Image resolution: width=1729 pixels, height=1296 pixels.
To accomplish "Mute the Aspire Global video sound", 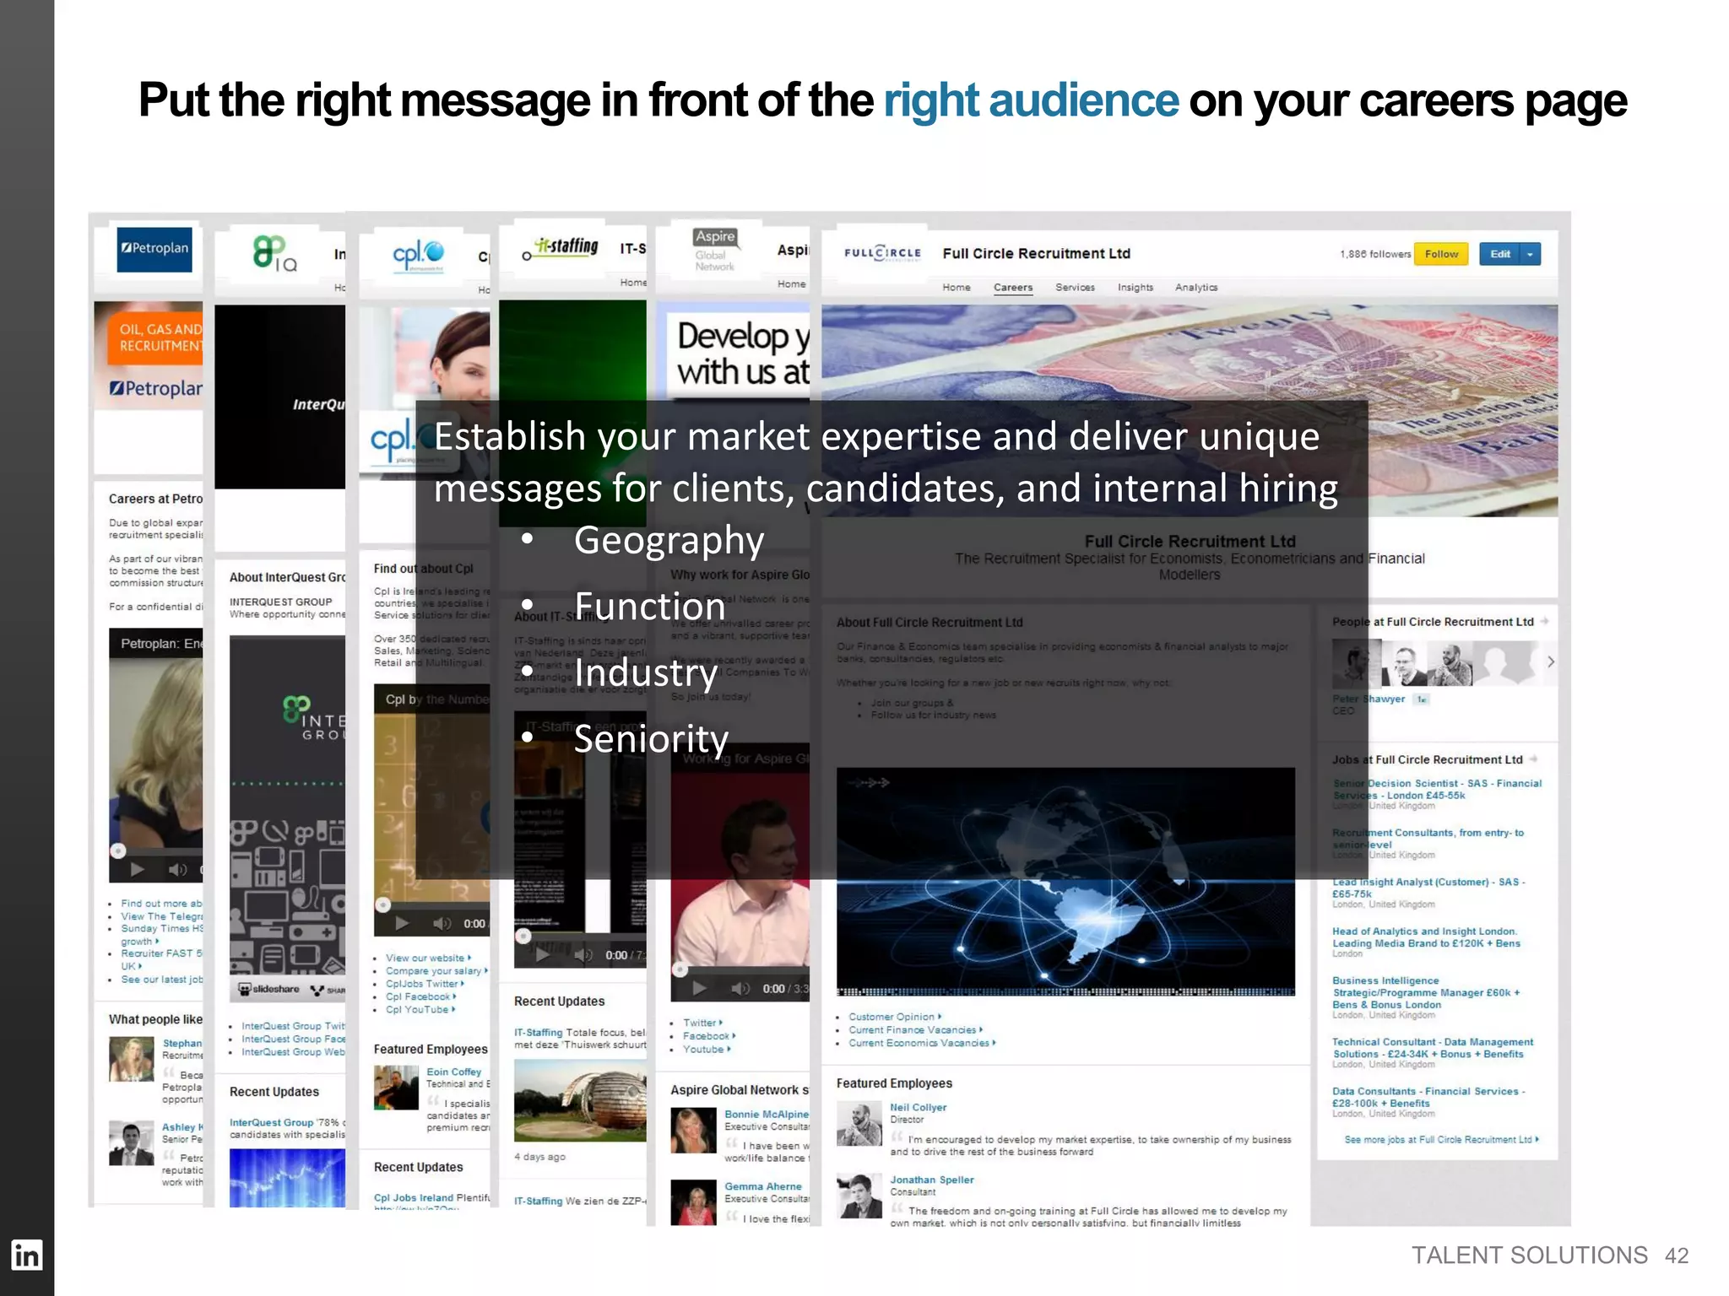I will click(740, 988).
